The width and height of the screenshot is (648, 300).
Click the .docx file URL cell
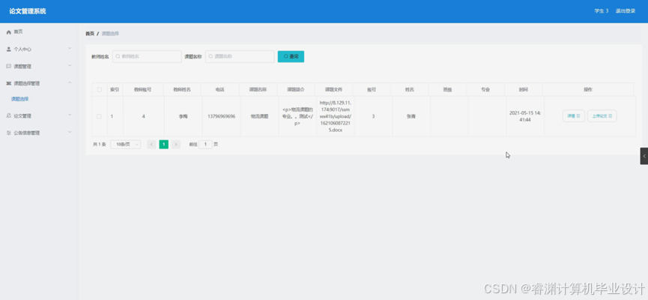point(336,116)
